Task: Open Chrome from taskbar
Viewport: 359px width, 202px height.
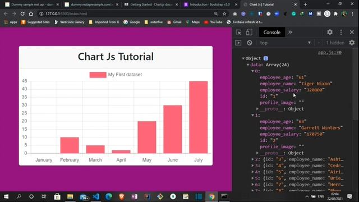Action: [211, 196]
